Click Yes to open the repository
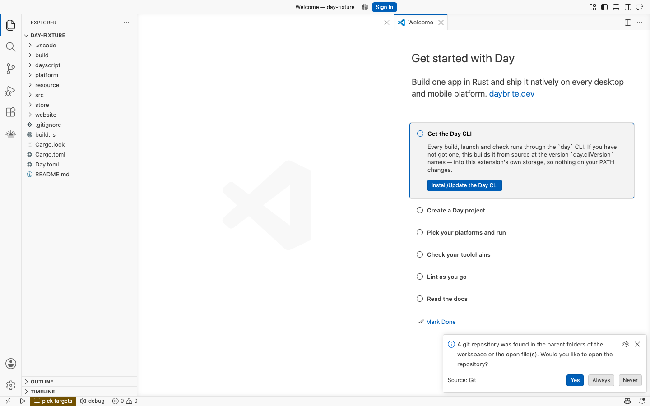Image resolution: width=650 pixels, height=406 pixels. click(x=575, y=380)
